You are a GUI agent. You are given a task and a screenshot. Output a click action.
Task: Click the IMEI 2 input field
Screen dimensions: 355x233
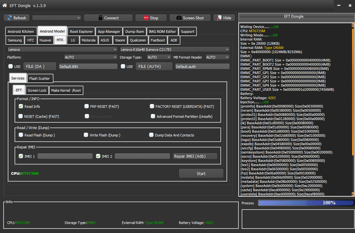(x=142, y=156)
